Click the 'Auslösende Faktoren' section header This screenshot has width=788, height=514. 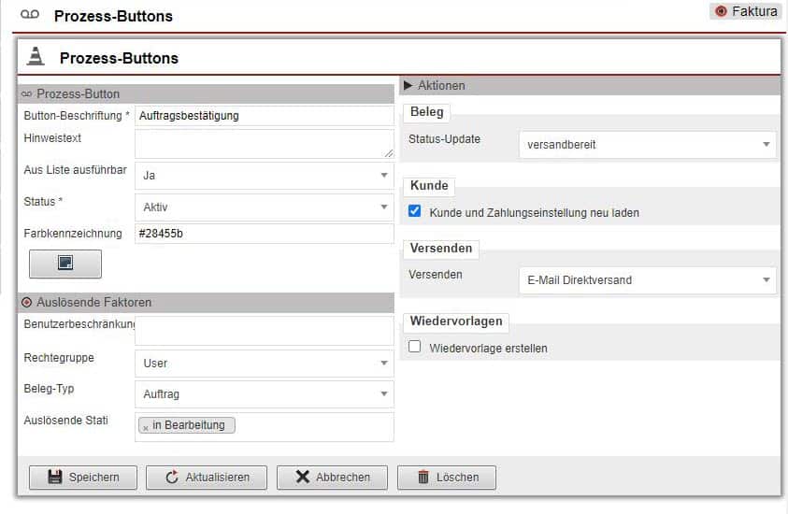coord(93,302)
